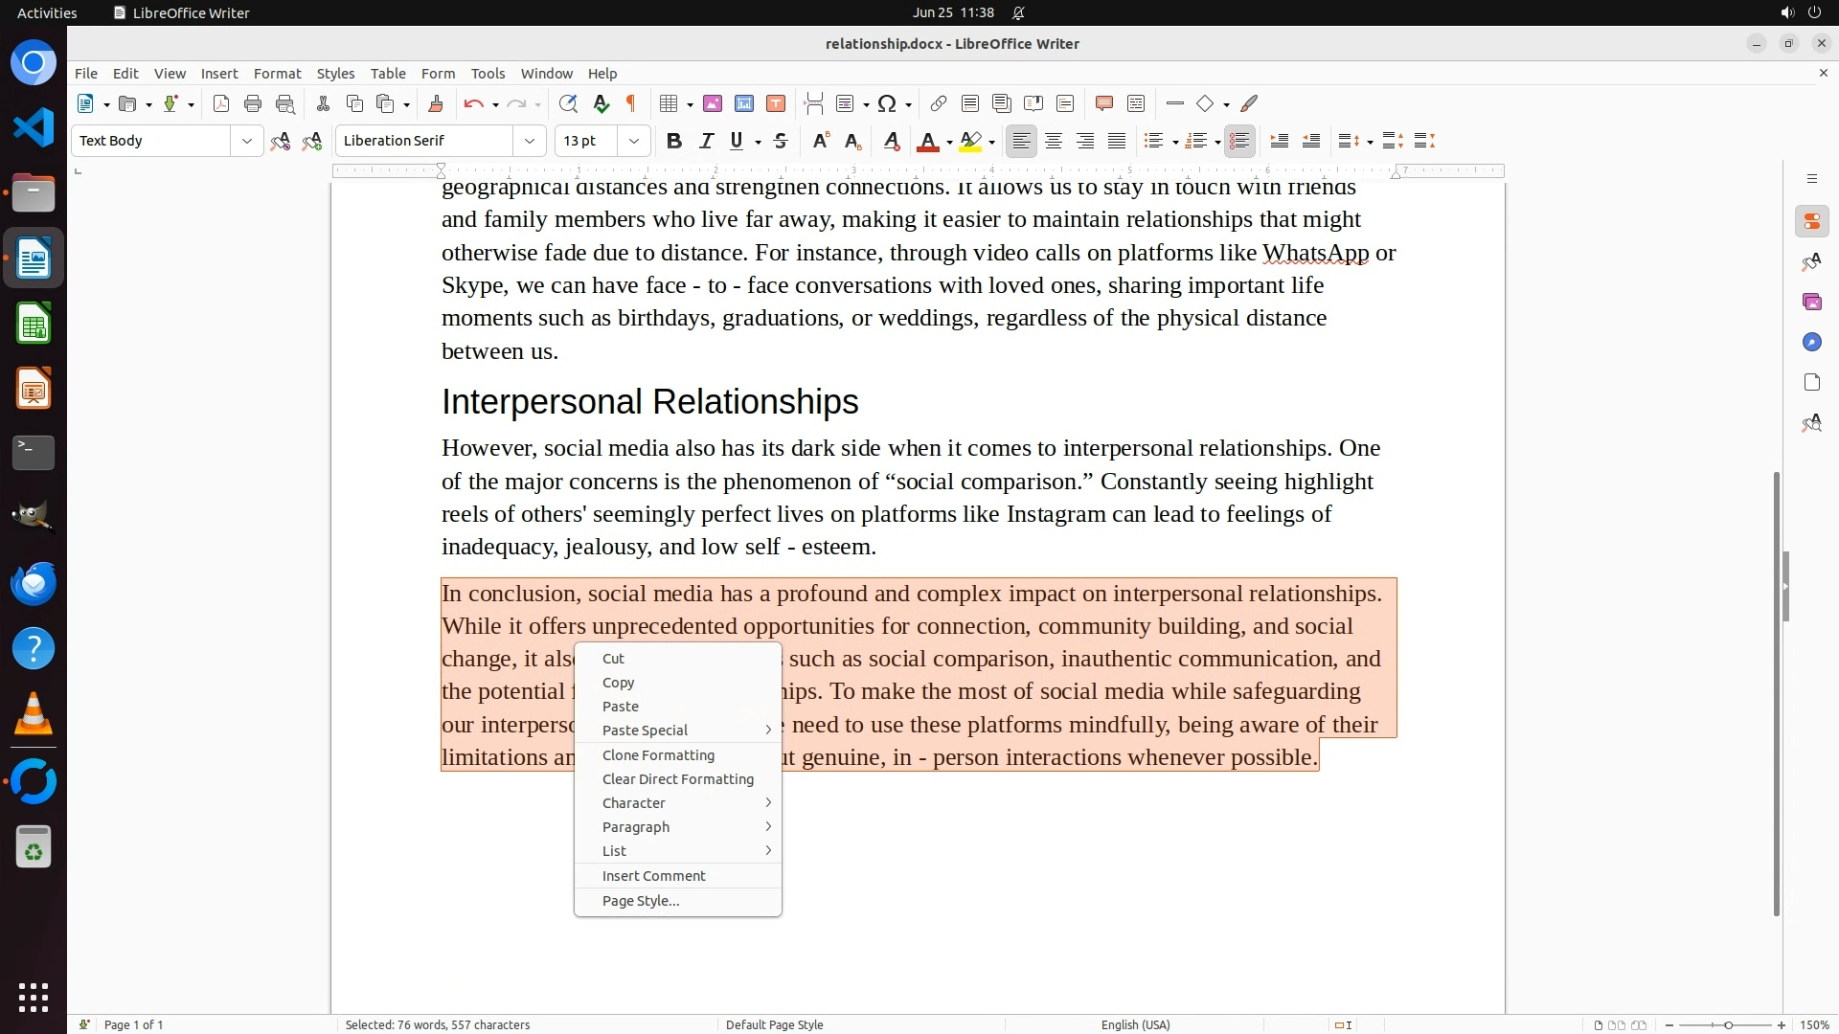1839x1034 pixels.
Task: Click Insert Comment in context menu
Action: coord(653,876)
